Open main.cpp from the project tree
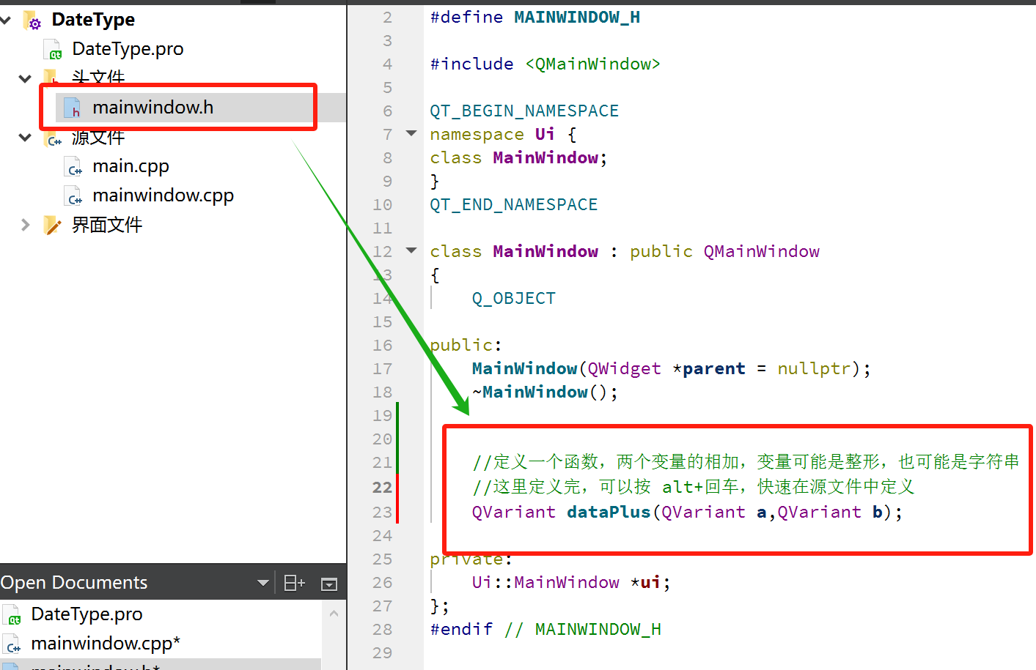This screenshot has width=1036, height=670. 131,166
